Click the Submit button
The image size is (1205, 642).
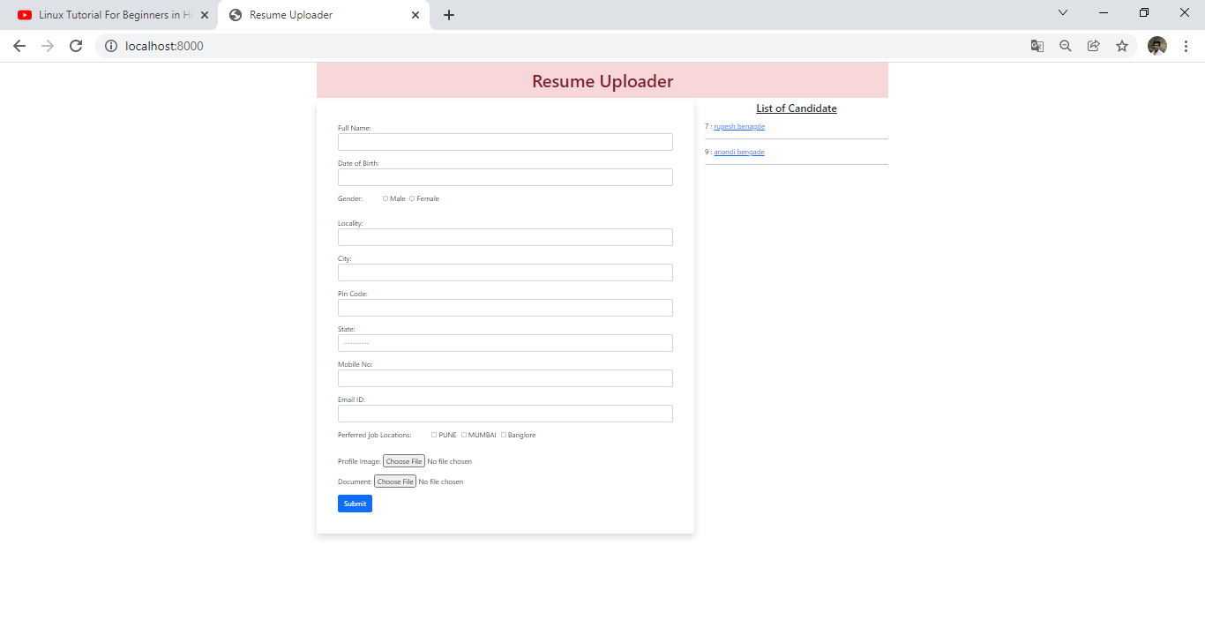pyautogui.click(x=354, y=503)
